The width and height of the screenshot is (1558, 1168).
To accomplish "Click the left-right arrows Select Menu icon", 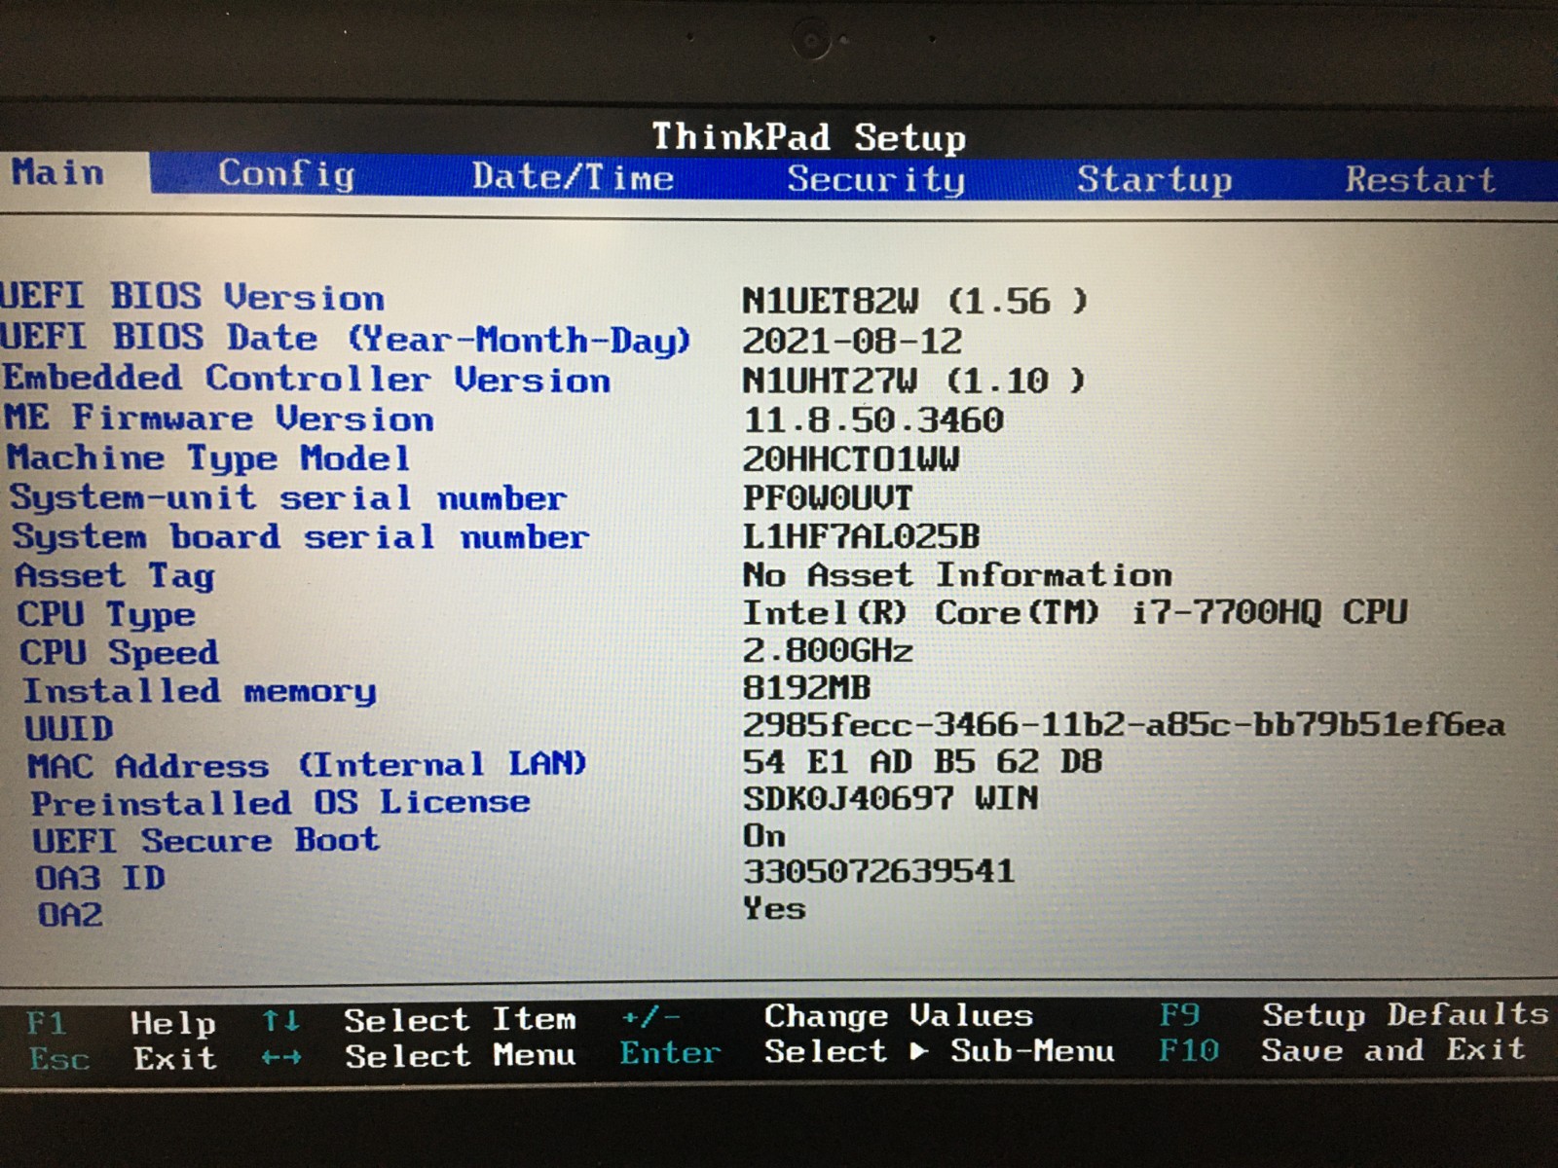I will point(280,1057).
